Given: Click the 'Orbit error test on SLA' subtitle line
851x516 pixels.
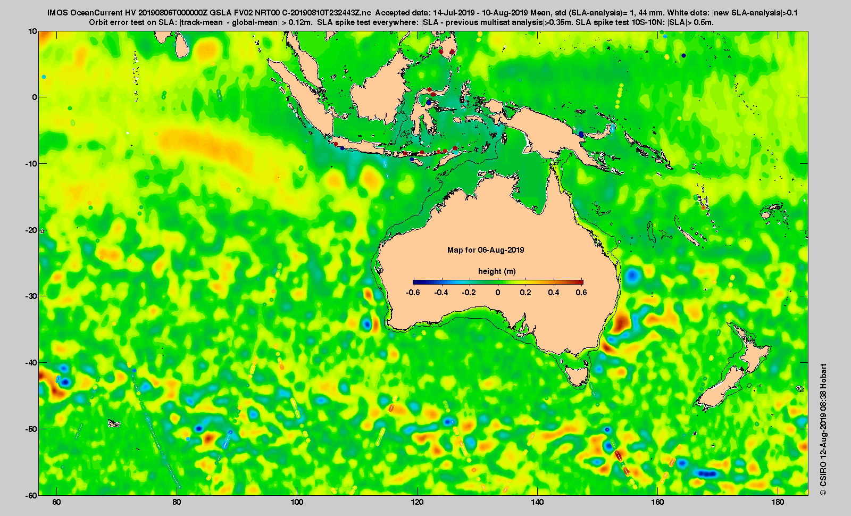Looking at the screenshot, I should click(x=401, y=22).
